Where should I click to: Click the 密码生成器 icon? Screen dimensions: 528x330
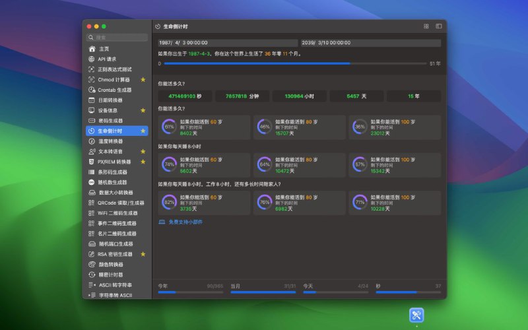pyautogui.click(x=92, y=121)
